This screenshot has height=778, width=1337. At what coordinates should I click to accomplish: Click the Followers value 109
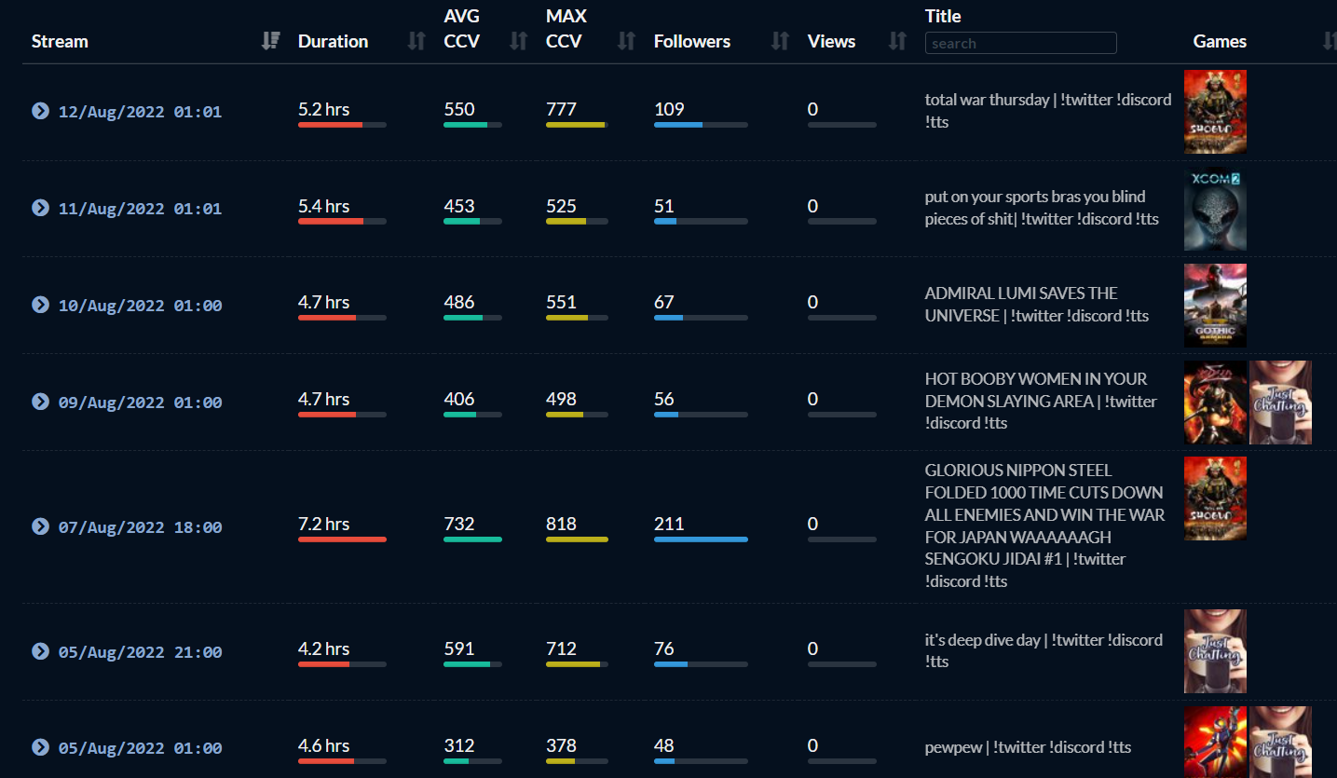[x=669, y=109]
